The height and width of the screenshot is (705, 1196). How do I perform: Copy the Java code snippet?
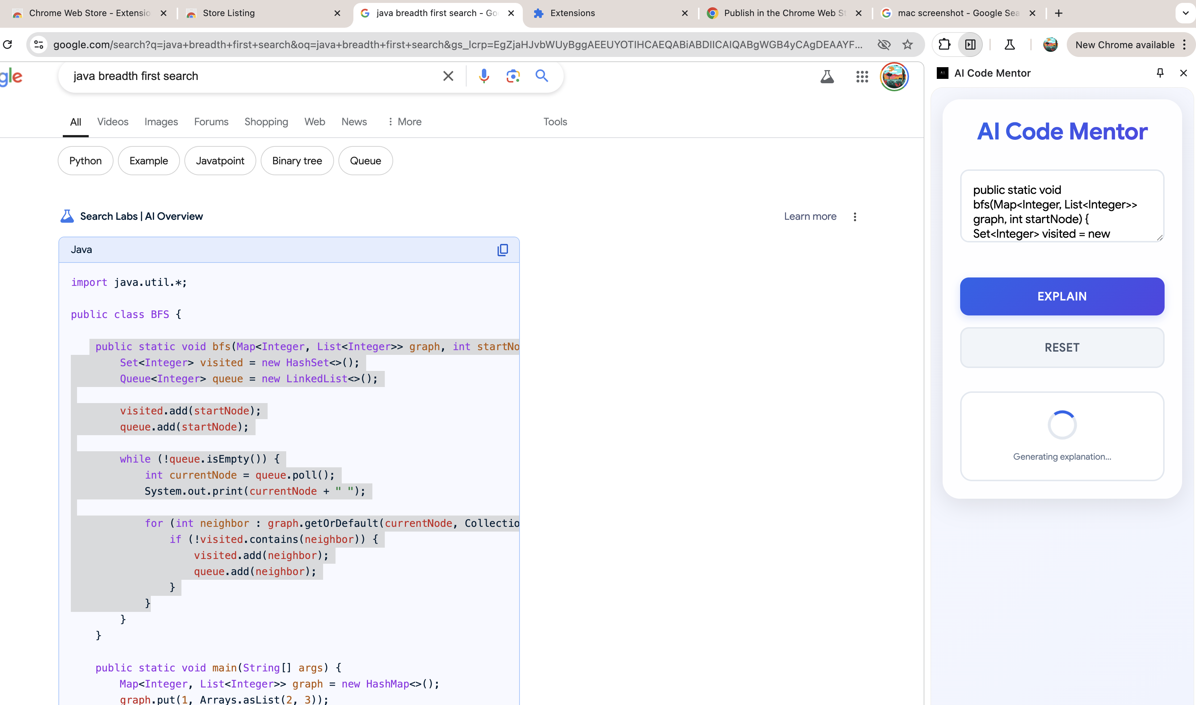point(502,250)
